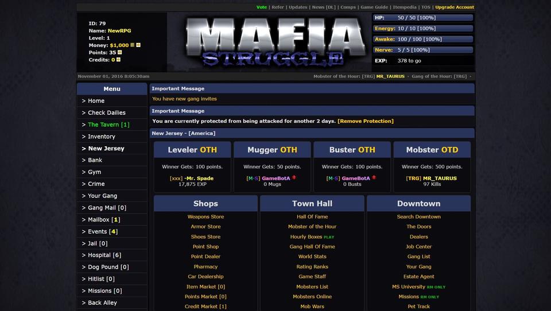Click the square icon right of Money's list icon
The width and height of the screenshot is (551, 311).
tap(138, 45)
